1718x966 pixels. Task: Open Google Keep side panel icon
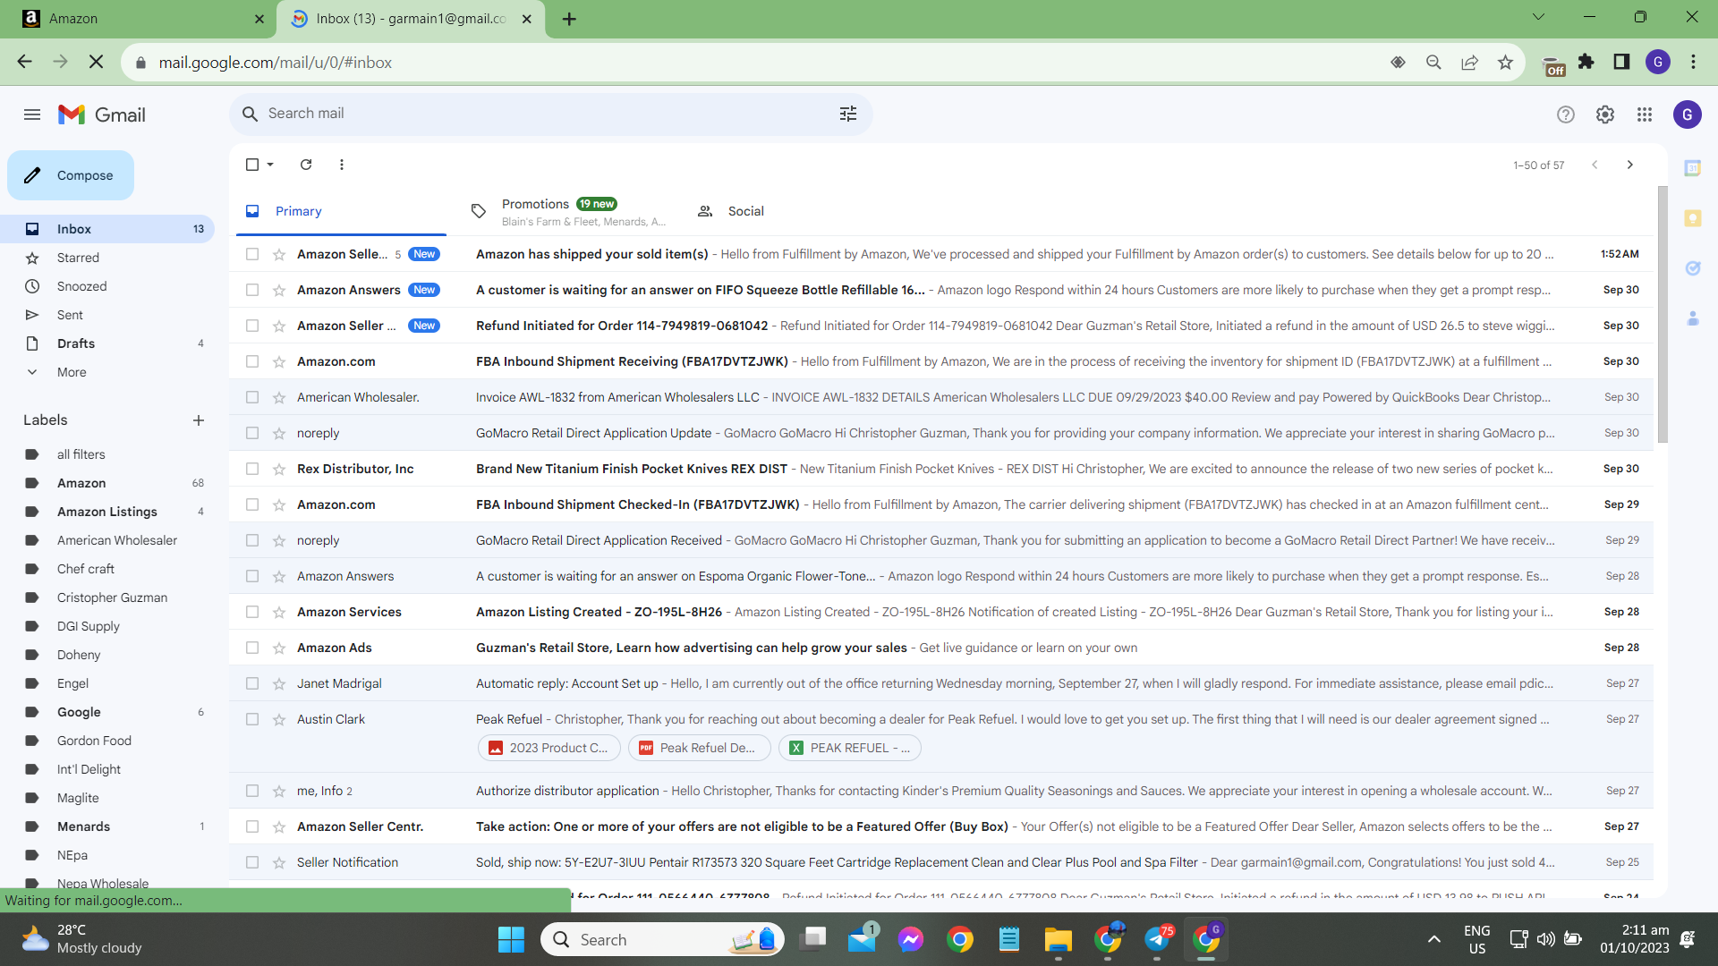1693,218
